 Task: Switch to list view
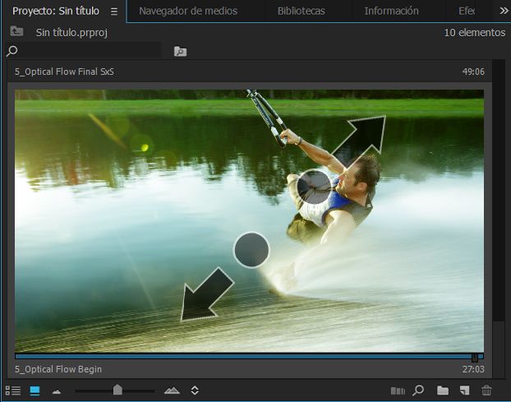(13, 390)
